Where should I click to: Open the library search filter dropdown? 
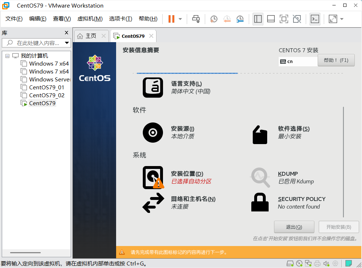point(67,43)
